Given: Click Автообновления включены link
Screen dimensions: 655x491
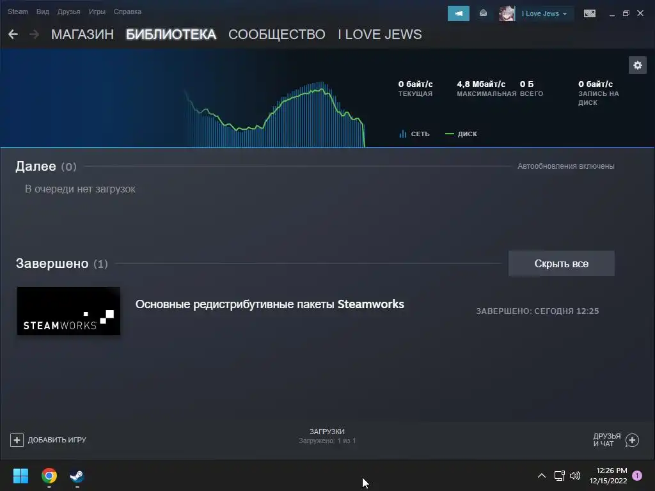Looking at the screenshot, I should (566, 166).
